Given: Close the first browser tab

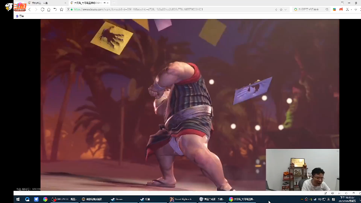Looking at the screenshot, I should tap(65, 3).
